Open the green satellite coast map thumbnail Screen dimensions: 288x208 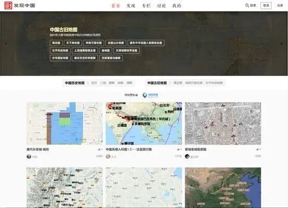coord(223,187)
